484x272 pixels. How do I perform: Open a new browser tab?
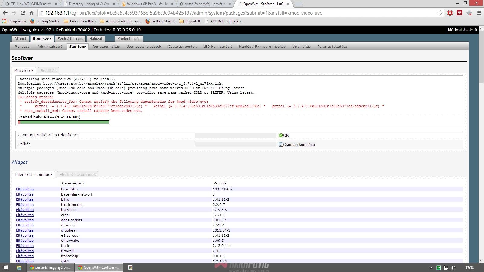[x=298, y=4]
